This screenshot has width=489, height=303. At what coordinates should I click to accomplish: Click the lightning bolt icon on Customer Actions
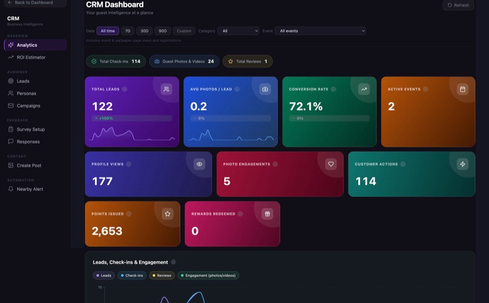462,164
